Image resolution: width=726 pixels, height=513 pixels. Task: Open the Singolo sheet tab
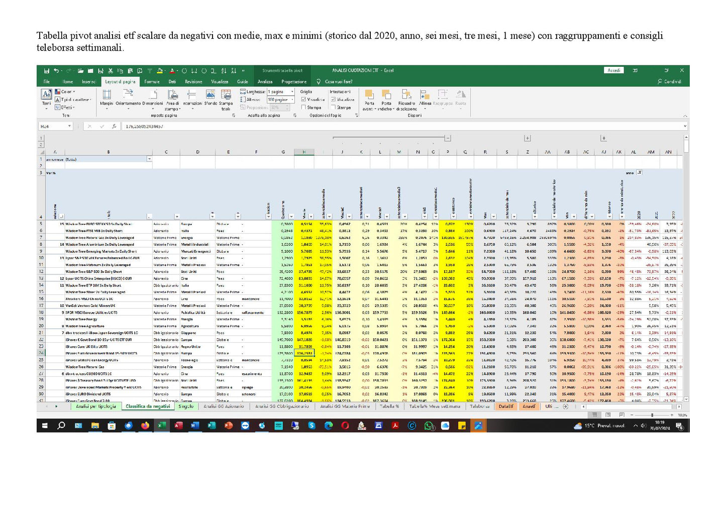point(185,406)
